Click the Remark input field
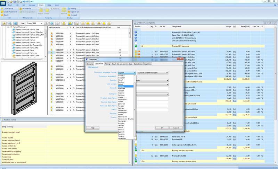The width and height of the screenshot is (278, 169). point(152,88)
